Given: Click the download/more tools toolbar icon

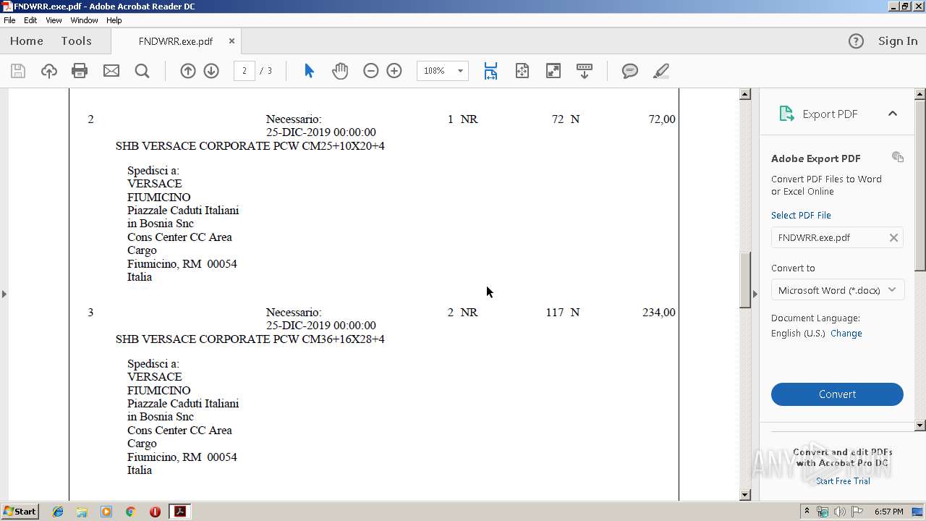Looking at the screenshot, I should coord(585,71).
